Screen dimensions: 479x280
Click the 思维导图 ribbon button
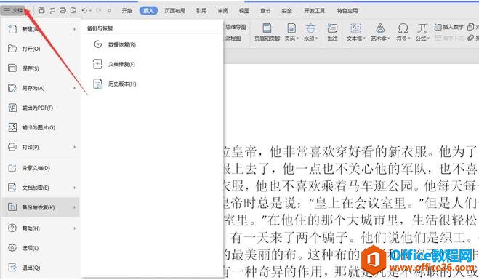pos(236,27)
